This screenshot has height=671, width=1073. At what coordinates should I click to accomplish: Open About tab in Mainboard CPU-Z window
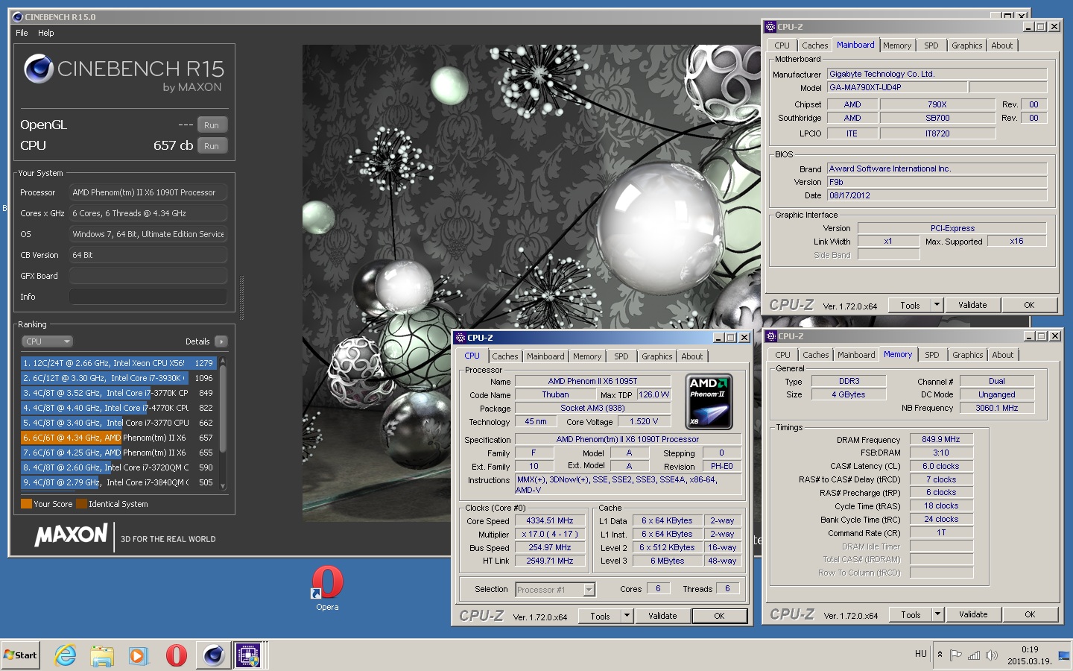pos(1002,45)
